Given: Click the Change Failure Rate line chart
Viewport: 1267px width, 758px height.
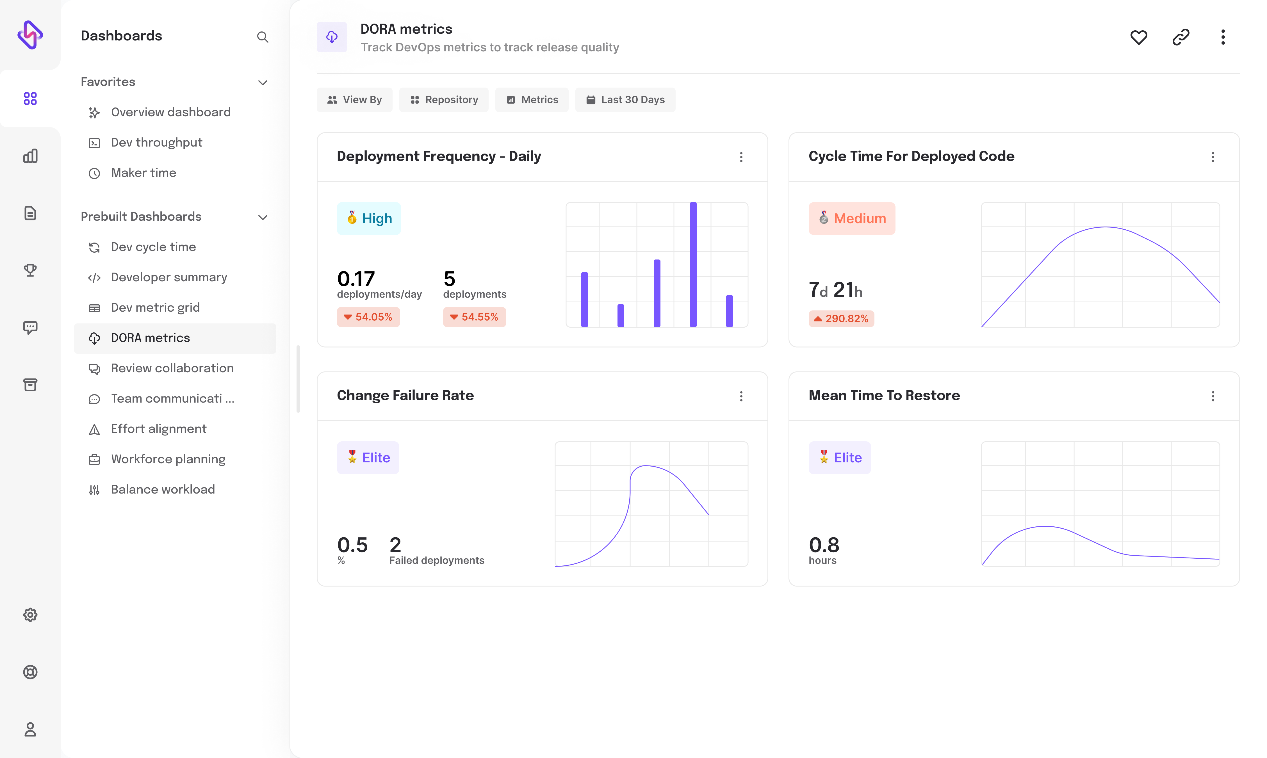Looking at the screenshot, I should (651, 504).
